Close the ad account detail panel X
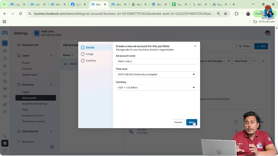This screenshot has height=156, width=278. point(263,61)
